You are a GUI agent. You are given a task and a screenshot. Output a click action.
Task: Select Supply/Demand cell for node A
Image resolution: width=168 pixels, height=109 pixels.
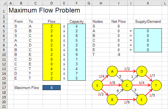click(x=148, y=31)
